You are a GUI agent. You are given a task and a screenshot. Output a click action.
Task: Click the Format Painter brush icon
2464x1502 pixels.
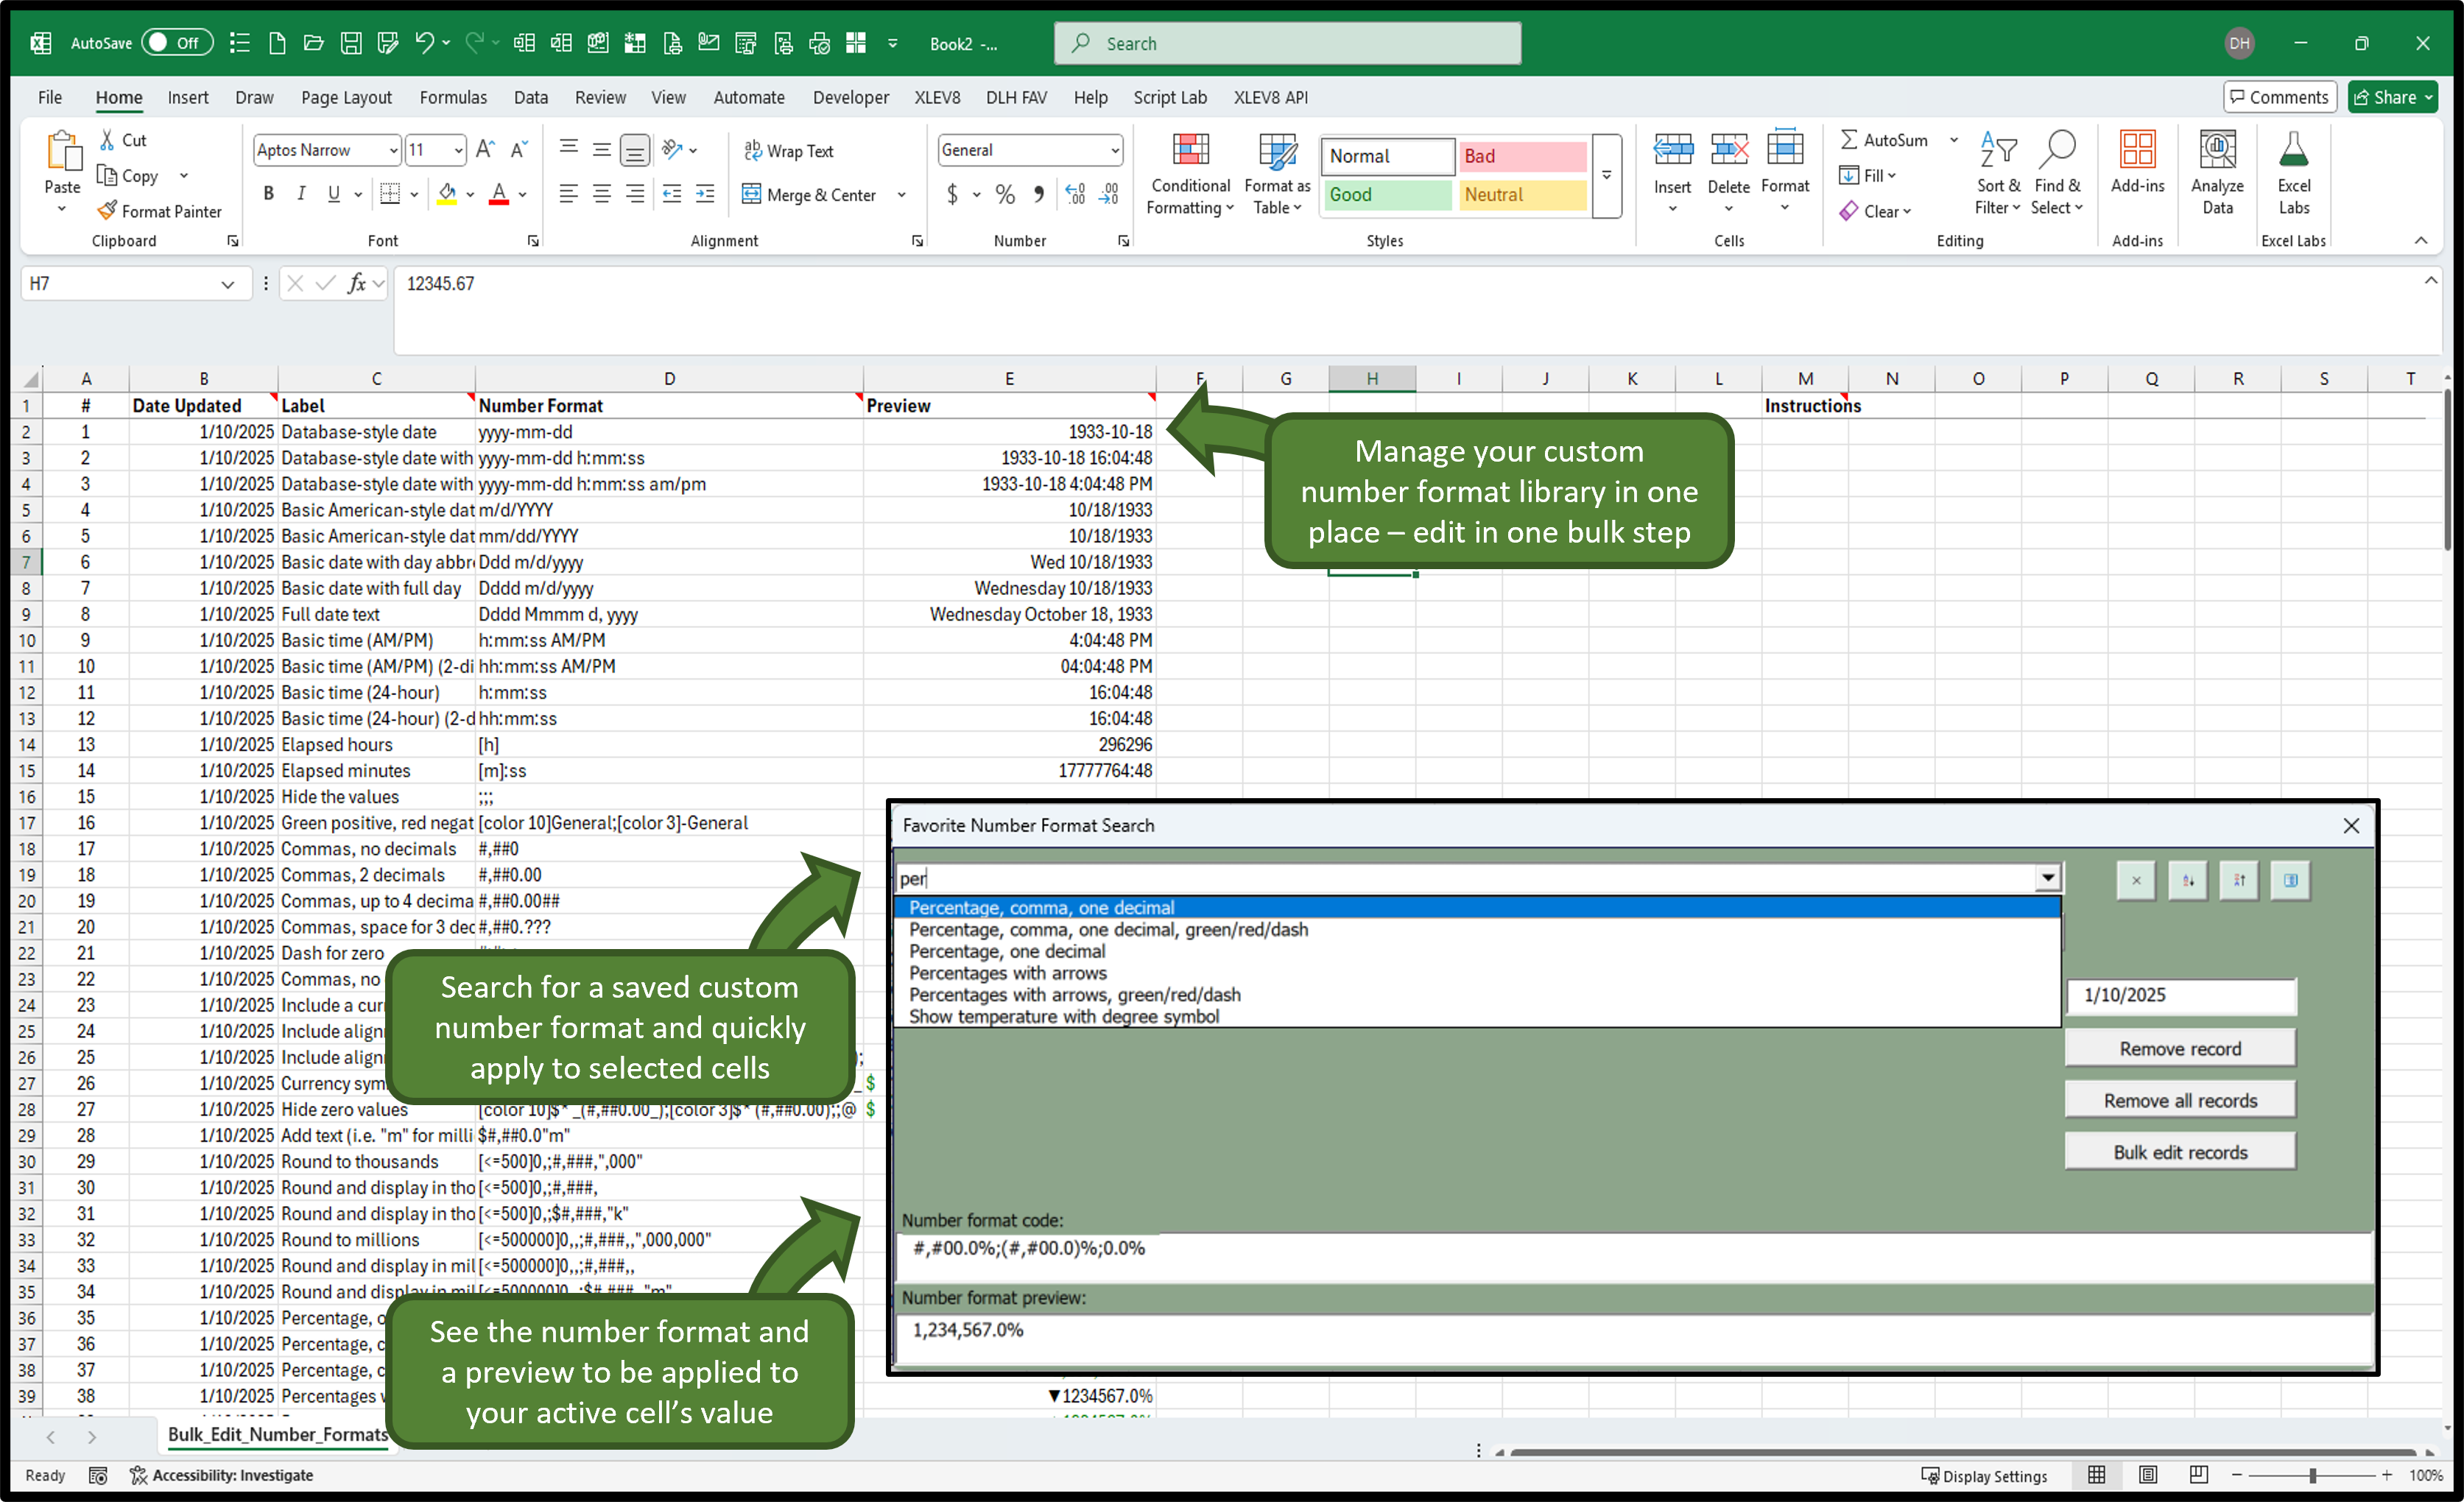point(107,211)
